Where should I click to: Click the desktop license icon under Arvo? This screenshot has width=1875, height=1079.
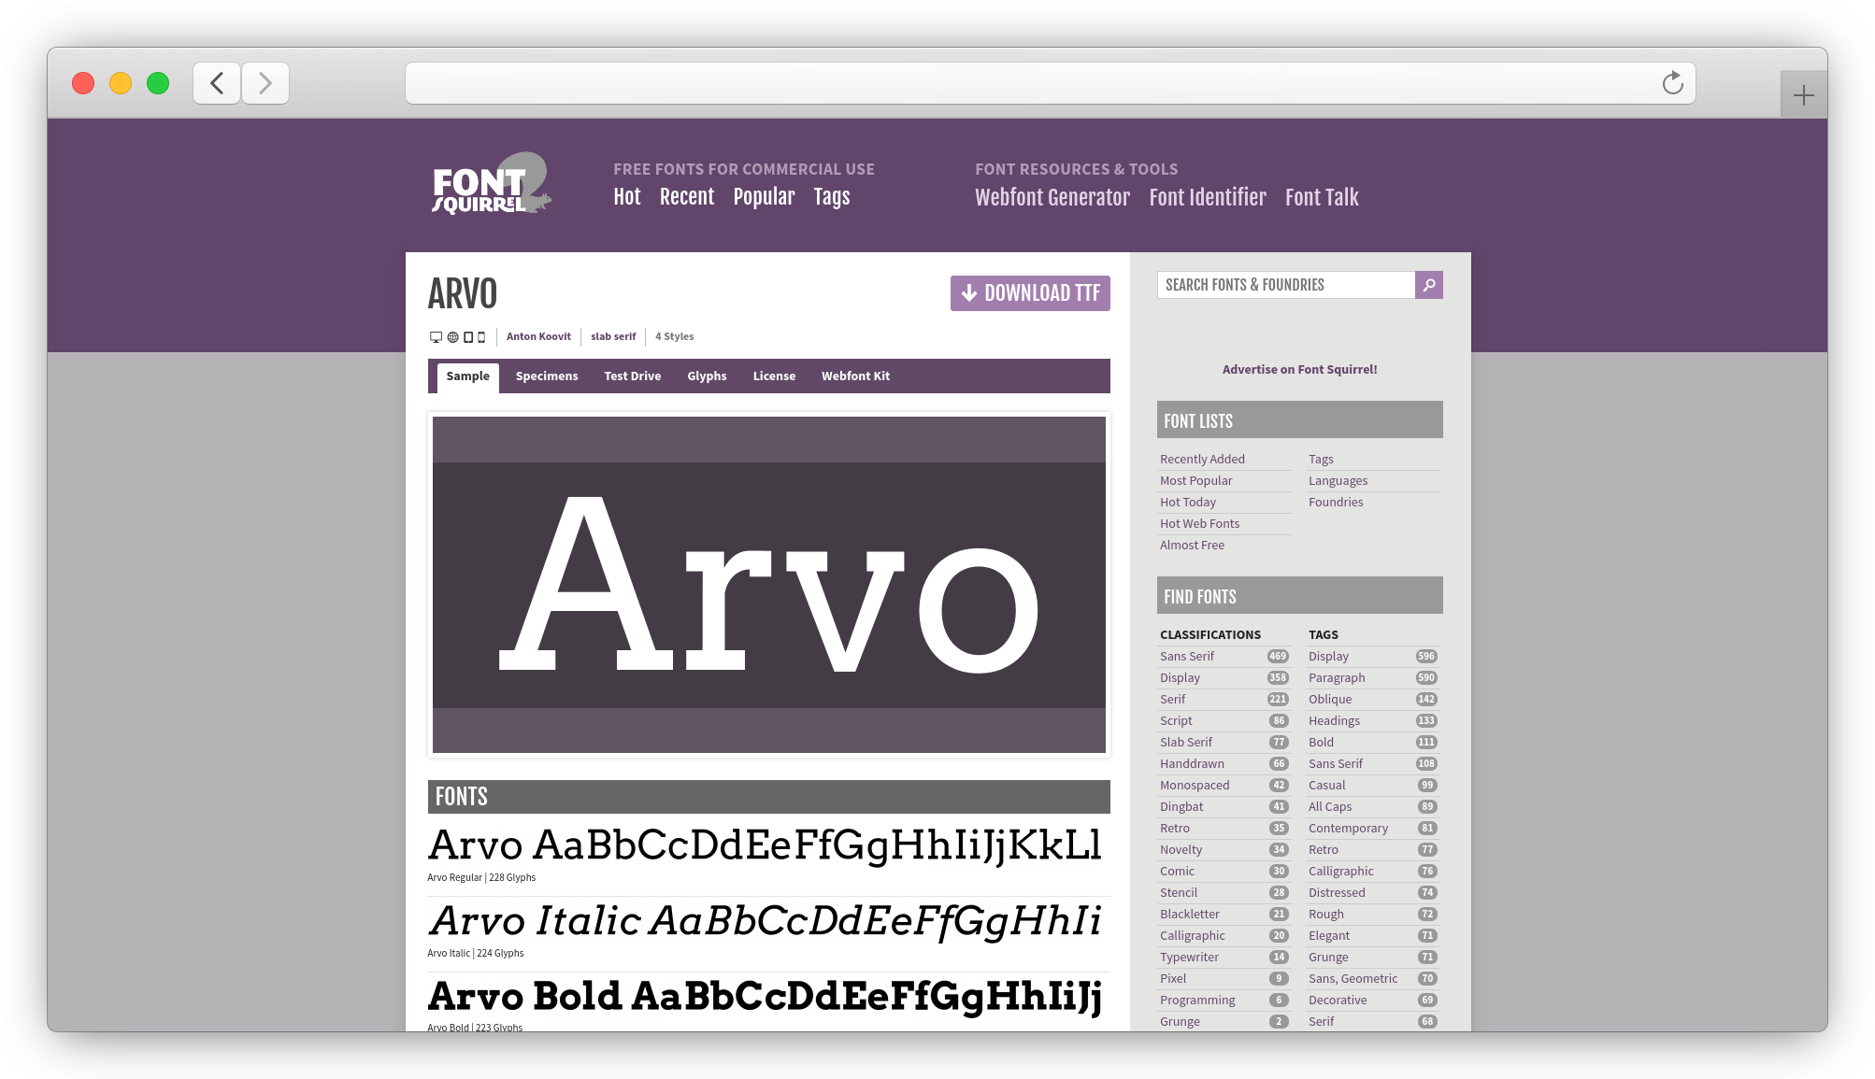pos(436,337)
